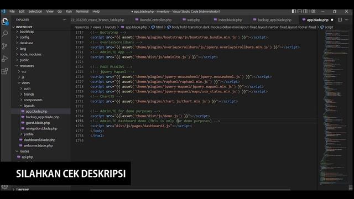Click resources breadcrumb segment
Image resolution: width=354 pixels, height=199 pixels.
pos(82,27)
